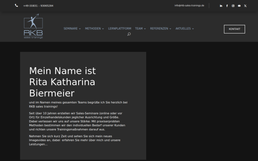
Task: Click the heading Mein Name ist Rita Katharina Biermeier
Action: 62,82
